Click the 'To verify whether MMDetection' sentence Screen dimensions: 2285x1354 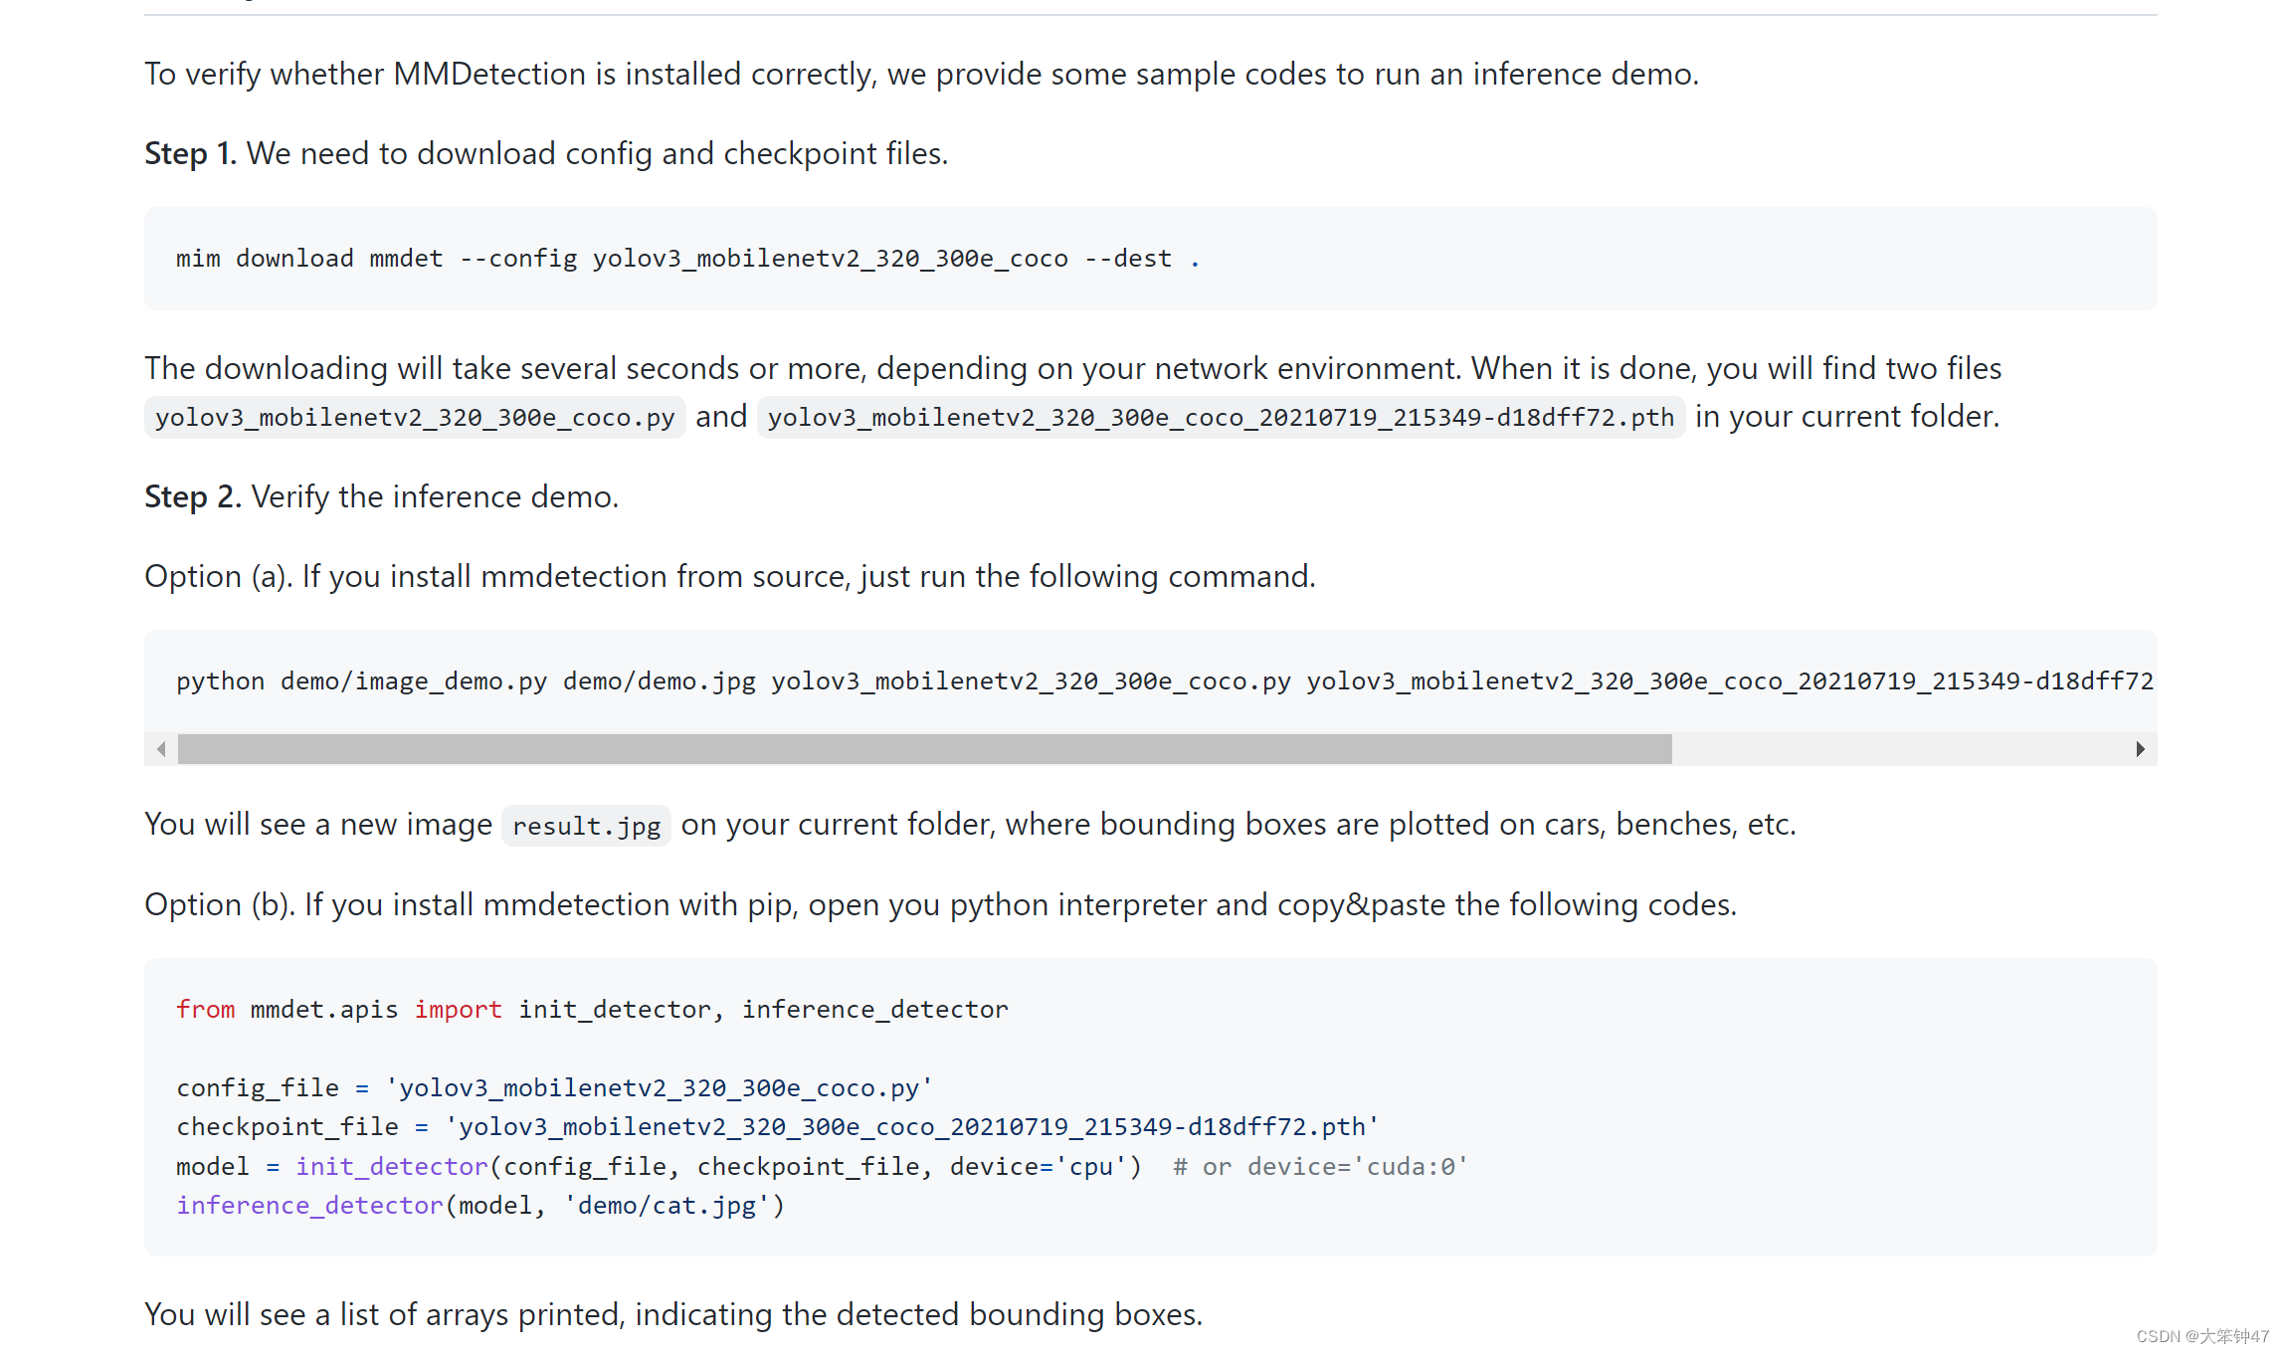click(921, 75)
